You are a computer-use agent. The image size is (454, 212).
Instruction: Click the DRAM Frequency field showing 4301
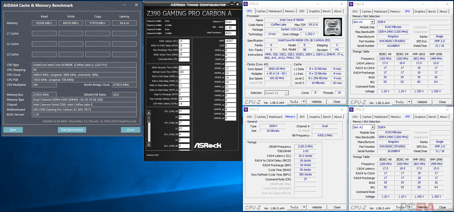pos(230,33)
